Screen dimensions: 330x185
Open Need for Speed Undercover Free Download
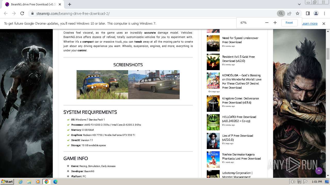pos(240,40)
